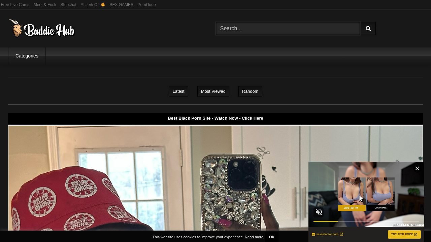The image size is (431, 242).
Task: Click the TRY FOR FREE button
Action: (404, 234)
